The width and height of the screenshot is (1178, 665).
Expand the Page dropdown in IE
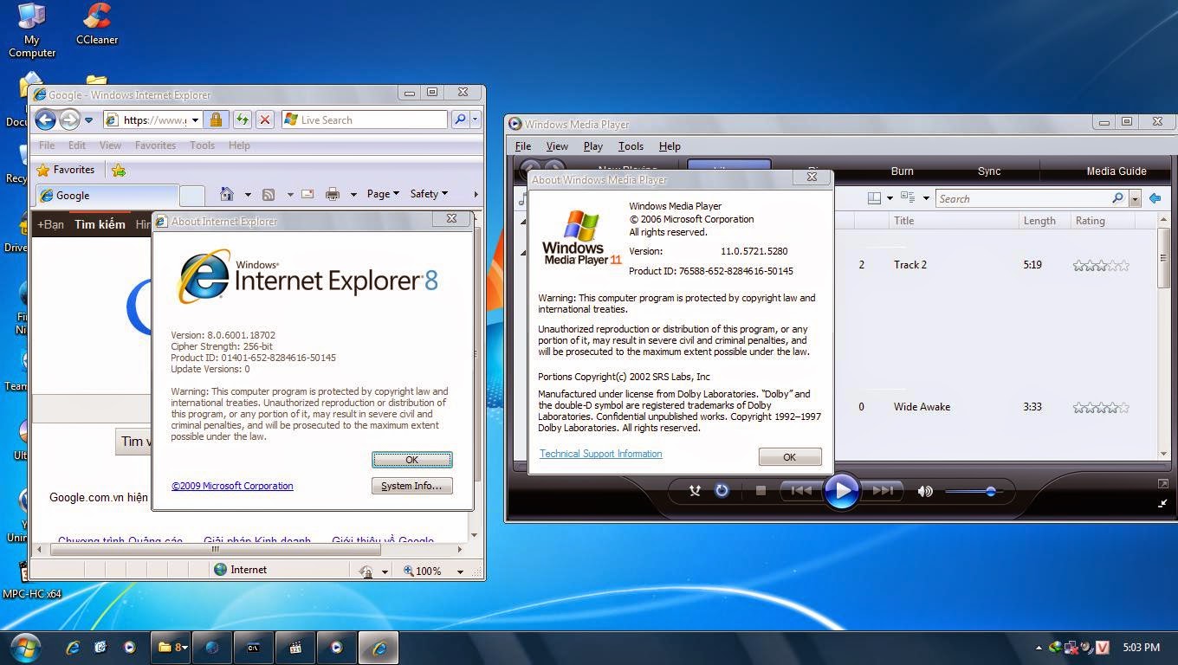pos(383,194)
